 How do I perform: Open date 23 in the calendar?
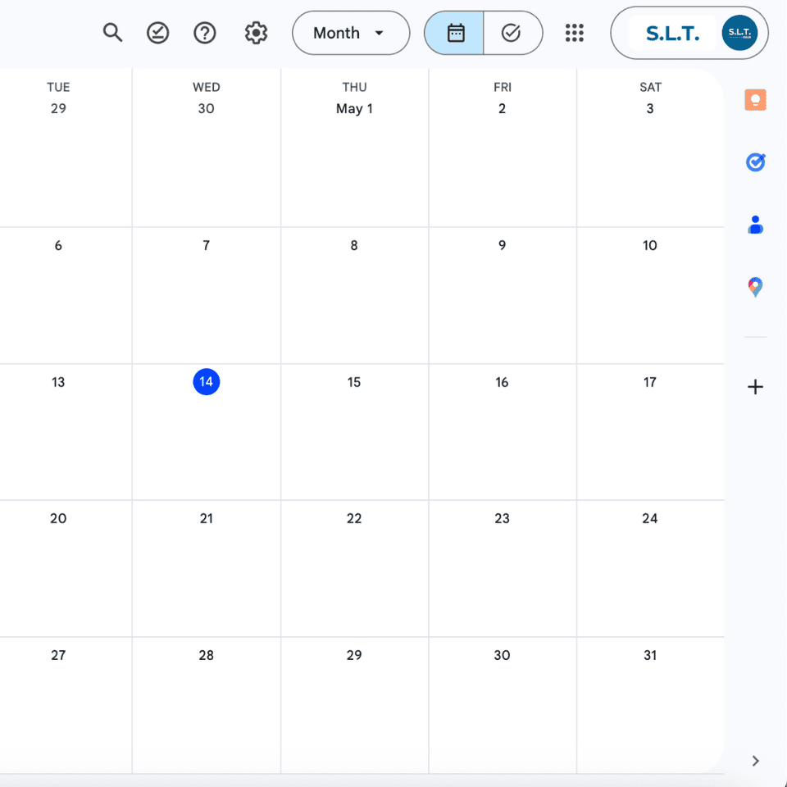[x=502, y=518]
